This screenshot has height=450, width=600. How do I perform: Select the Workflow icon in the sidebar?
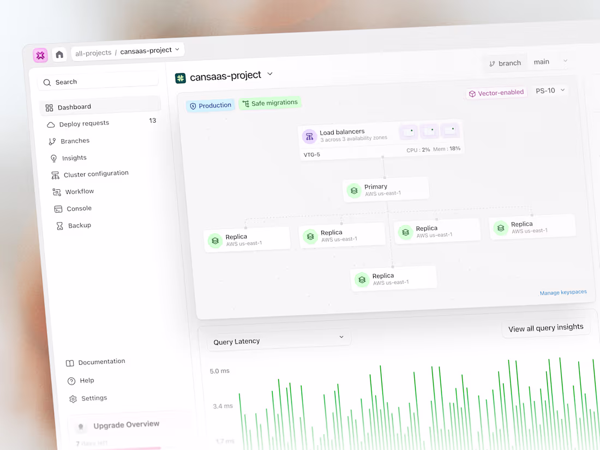pyautogui.click(x=56, y=191)
